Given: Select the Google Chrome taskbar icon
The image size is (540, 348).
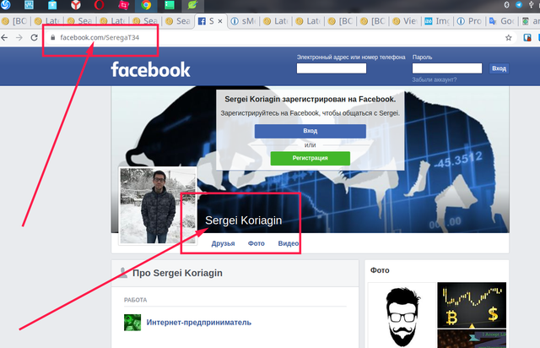Looking at the screenshot, I should click(146, 5).
